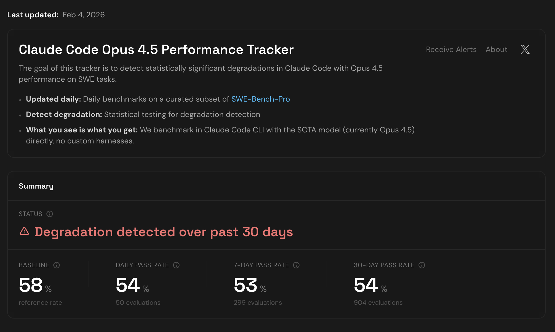Image resolution: width=555 pixels, height=332 pixels.
Task: Click the 299 evaluations text
Action: [x=258, y=303]
